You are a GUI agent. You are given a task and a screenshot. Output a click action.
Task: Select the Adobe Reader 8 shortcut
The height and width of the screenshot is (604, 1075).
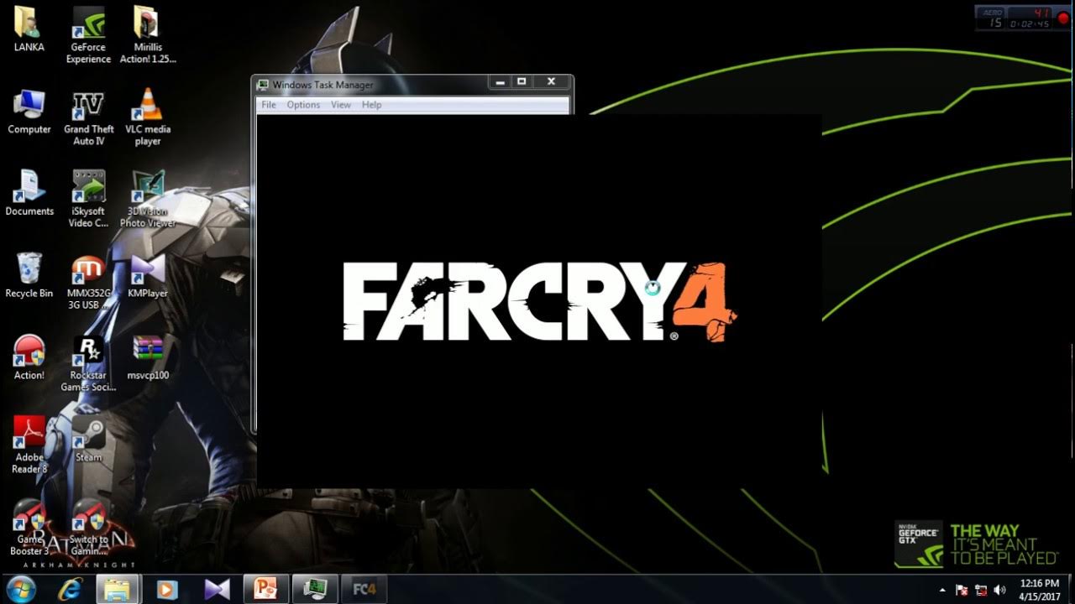coord(29,445)
